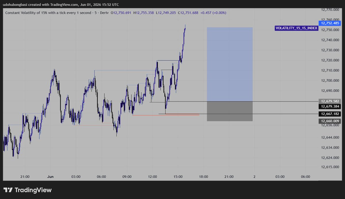Click the 12,660.009 gray price label

(330, 121)
